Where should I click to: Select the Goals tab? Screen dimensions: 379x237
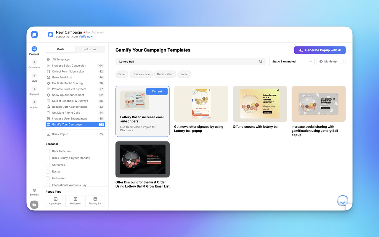[x=60, y=49]
